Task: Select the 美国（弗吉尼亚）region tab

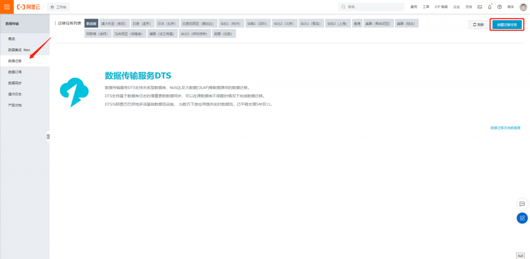Action: [378, 23]
